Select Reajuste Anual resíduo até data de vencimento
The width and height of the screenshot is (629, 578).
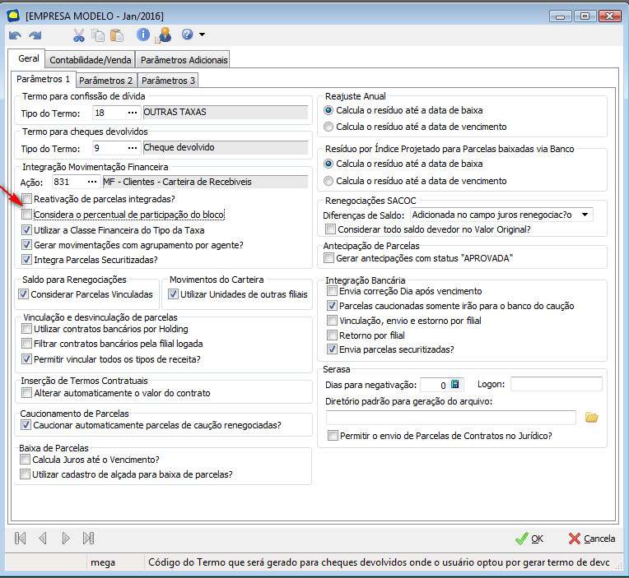point(329,127)
